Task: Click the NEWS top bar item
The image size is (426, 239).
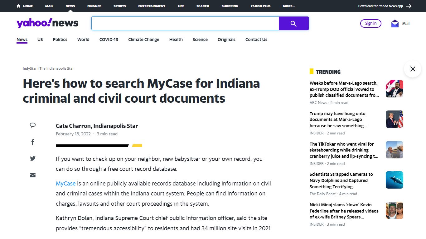Action: click(x=70, y=6)
